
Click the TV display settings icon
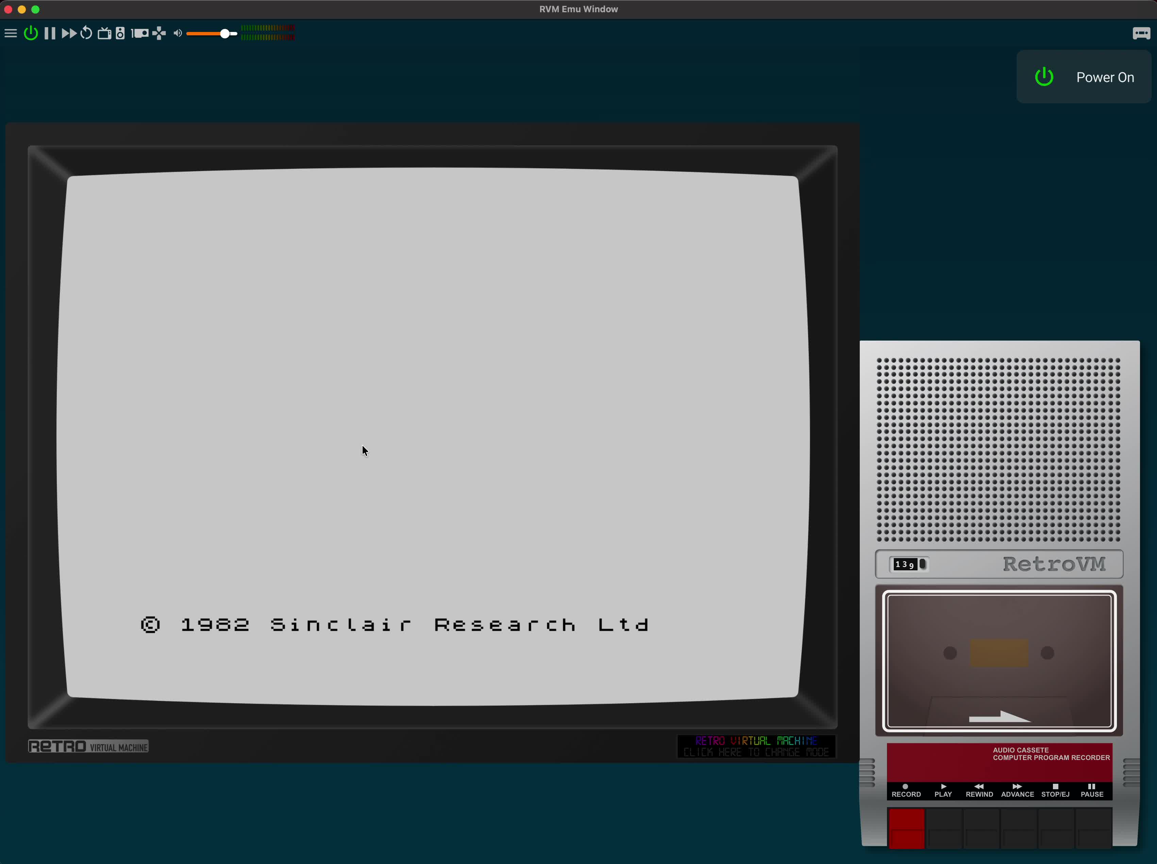tap(105, 33)
